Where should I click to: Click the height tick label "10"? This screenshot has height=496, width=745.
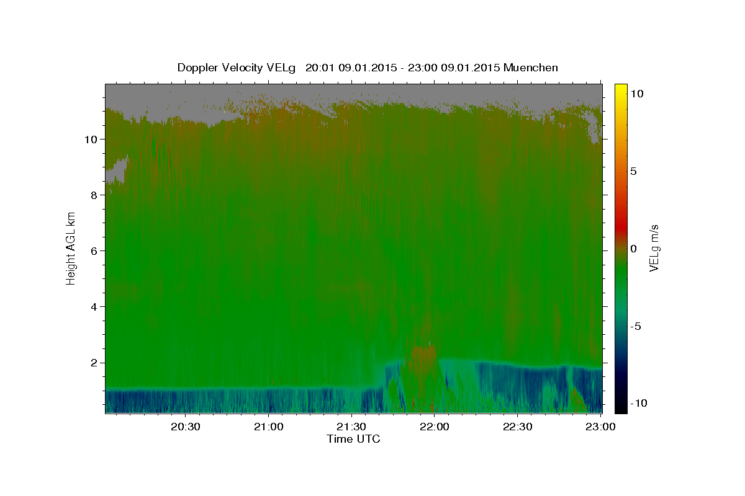(x=90, y=139)
